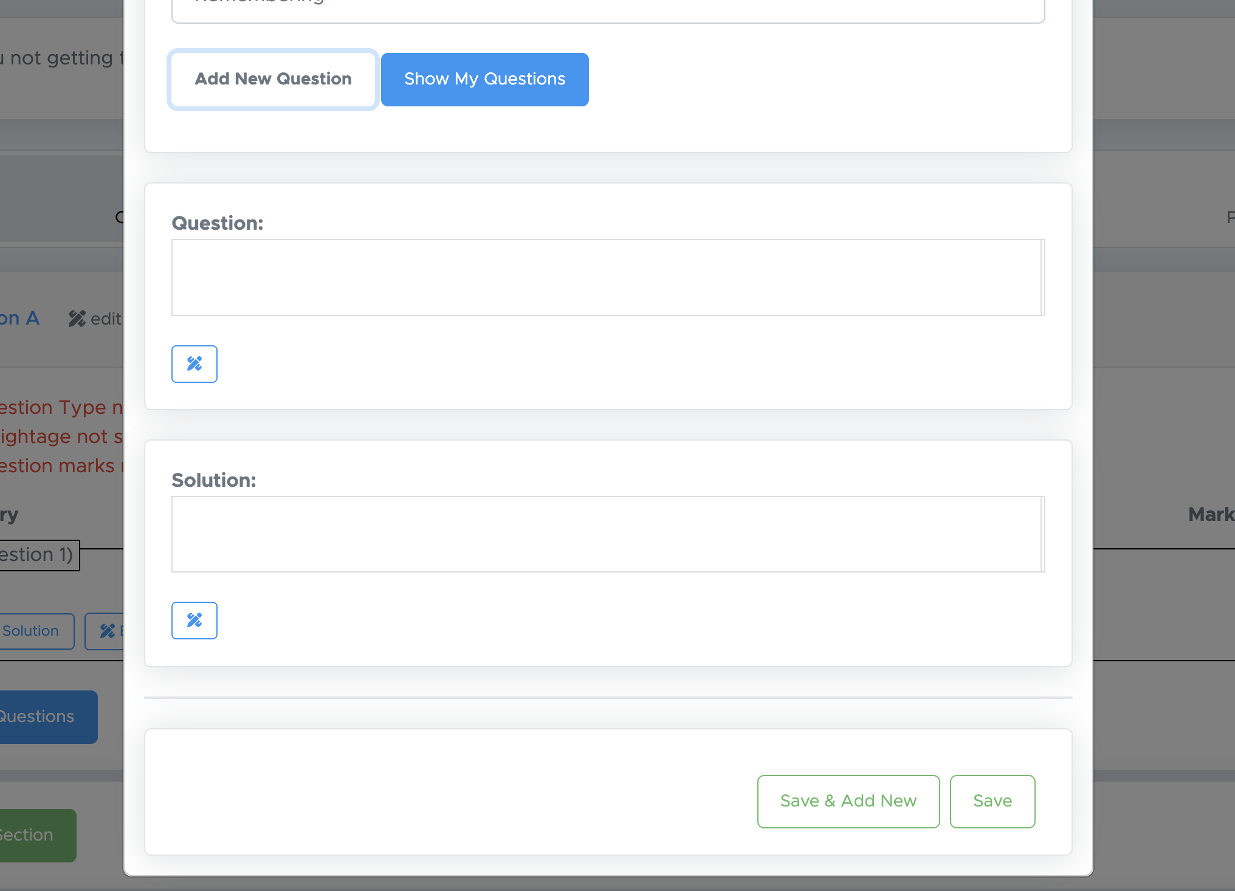Click the Section A heading link
This screenshot has width=1235, height=891.
pos(19,318)
